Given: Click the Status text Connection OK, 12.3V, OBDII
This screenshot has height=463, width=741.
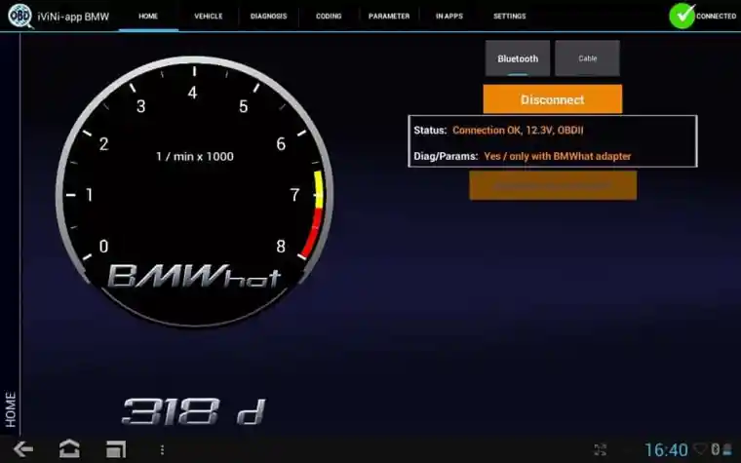Looking at the screenshot, I should (x=518, y=131).
